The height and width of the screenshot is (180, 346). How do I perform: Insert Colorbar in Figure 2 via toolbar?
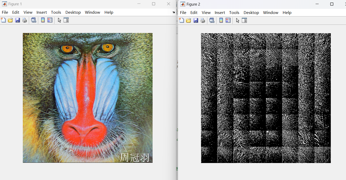tap(221, 20)
